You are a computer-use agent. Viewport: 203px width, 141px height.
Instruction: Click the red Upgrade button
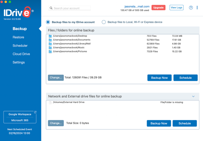click(158, 8)
